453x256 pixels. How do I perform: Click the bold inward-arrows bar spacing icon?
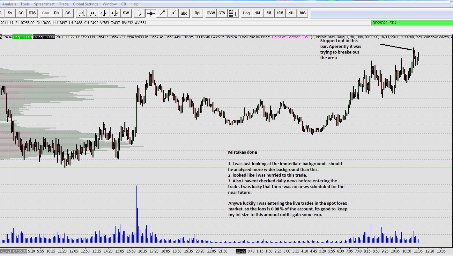[x=115, y=13]
